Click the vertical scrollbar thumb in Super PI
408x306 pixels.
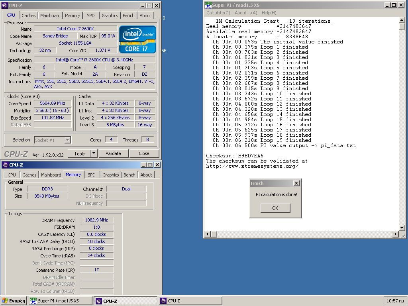402,26
